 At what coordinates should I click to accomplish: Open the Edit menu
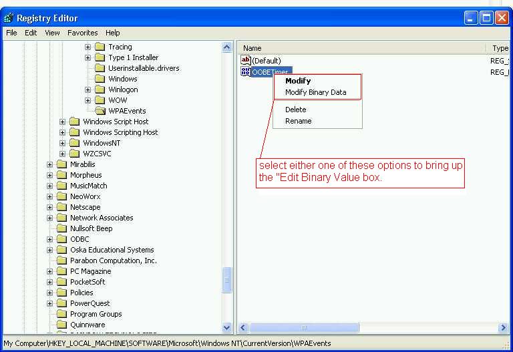click(x=31, y=33)
